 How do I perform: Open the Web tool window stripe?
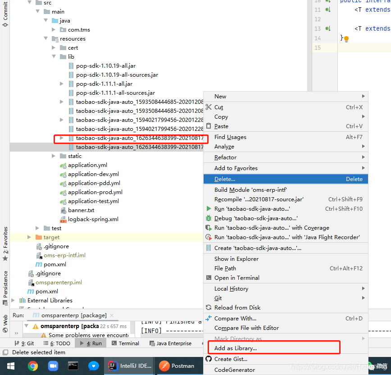[x=5, y=324]
